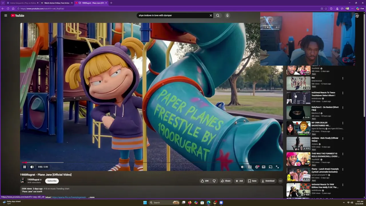
Task: Share the Plane Jane video
Action: point(226,181)
